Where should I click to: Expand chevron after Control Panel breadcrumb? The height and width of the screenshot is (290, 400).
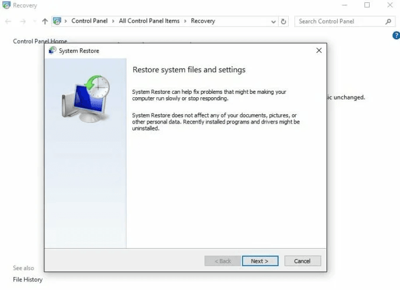pyautogui.click(x=113, y=21)
